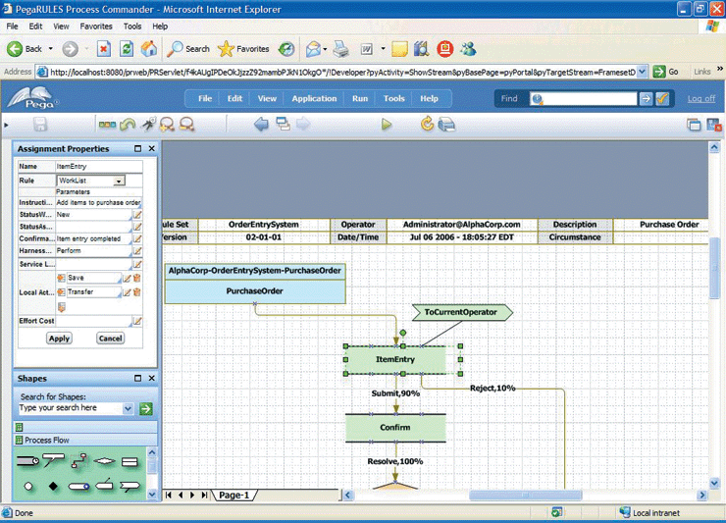The height and width of the screenshot is (523, 726).
Task: Click the green search shapes go arrow
Action: point(146,408)
